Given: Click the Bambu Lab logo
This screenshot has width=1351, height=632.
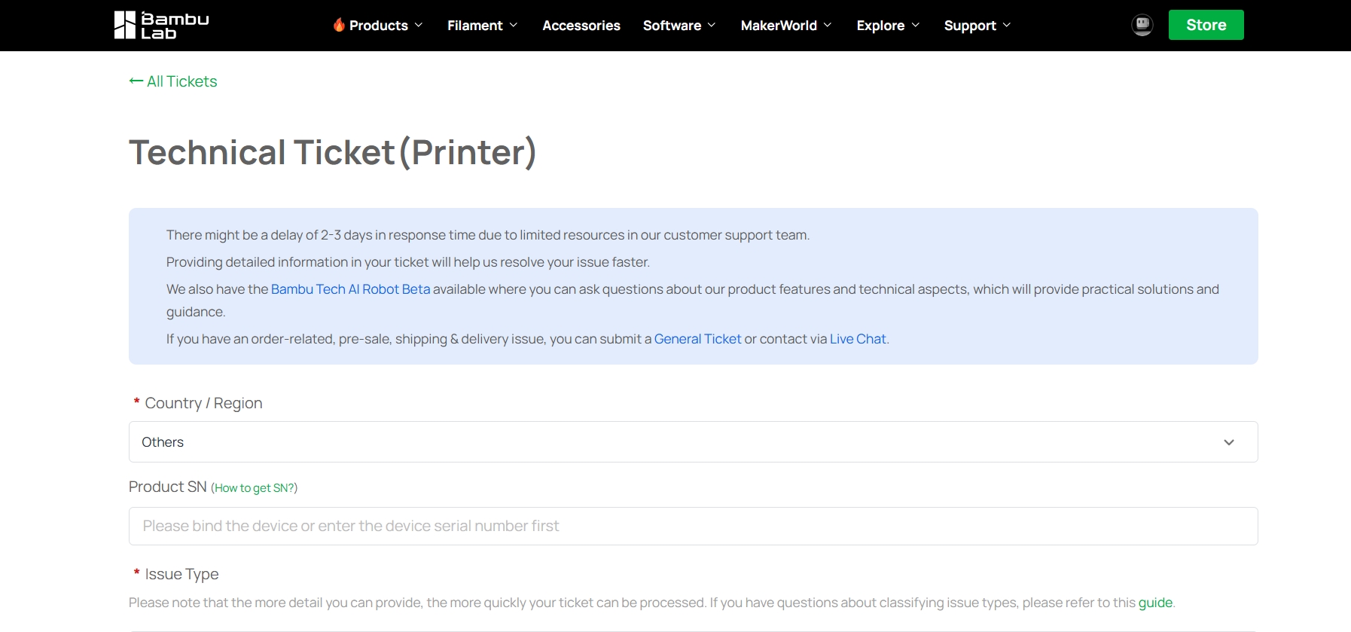Looking at the screenshot, I should click(x=161, y=25).
